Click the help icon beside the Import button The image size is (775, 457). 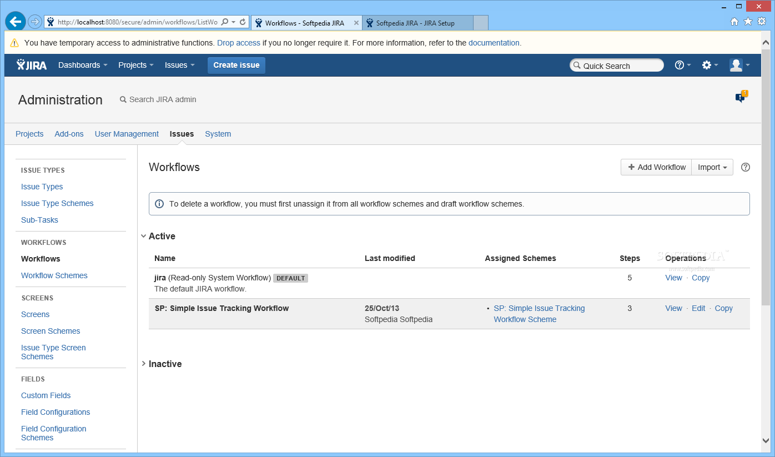pos(746,167)
